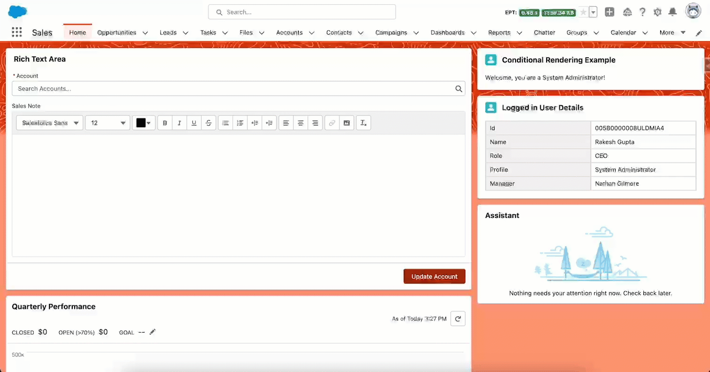Screen dimensions: 710x372
Task: Open the Dashboards menu item
Action: [448, 32]
